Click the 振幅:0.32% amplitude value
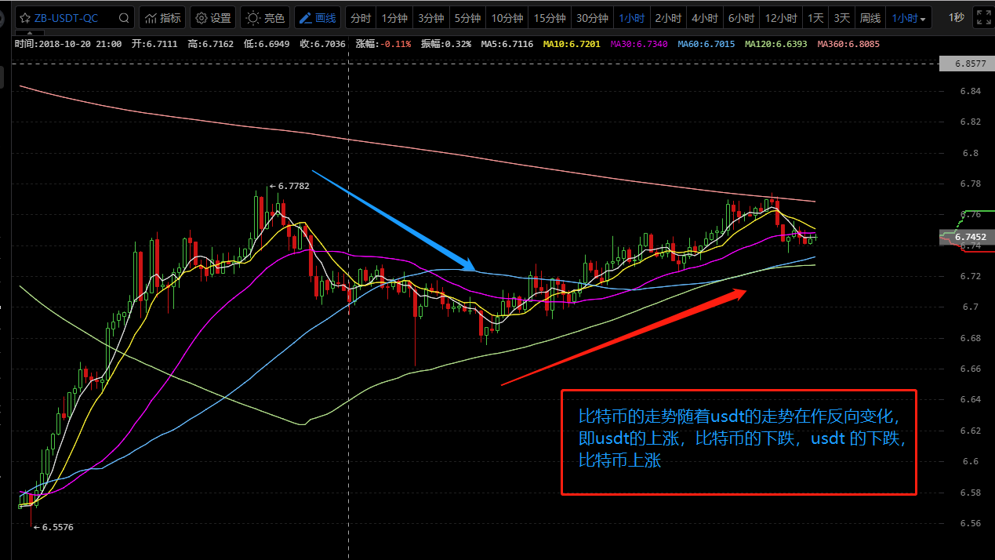995x560 pixels. click(x=446, y=44)
